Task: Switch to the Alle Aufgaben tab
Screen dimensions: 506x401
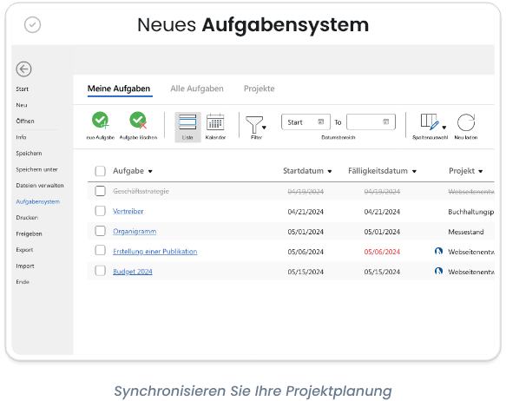Action: [x=197, y=89]
